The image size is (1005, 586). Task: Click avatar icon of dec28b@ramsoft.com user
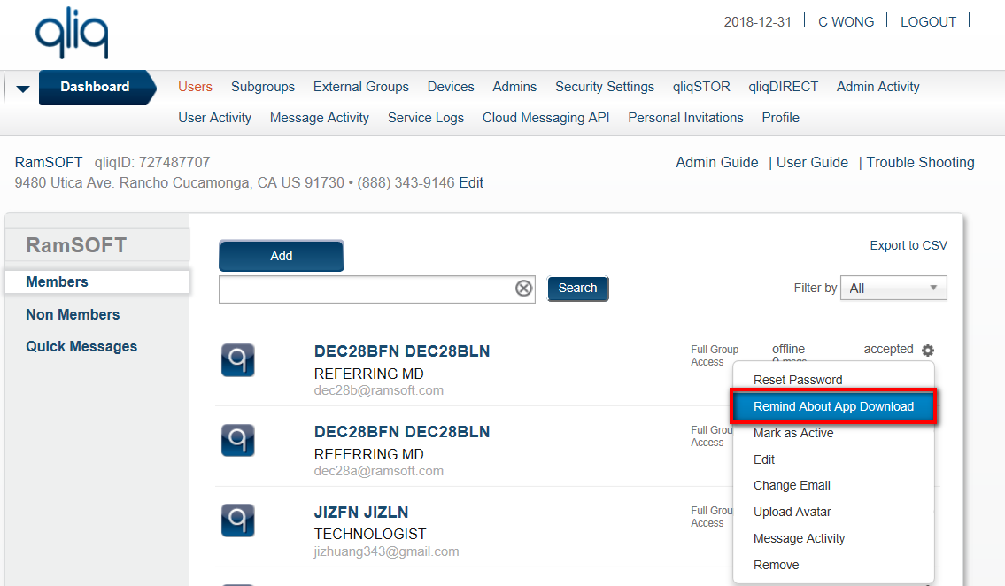(237, 360)
